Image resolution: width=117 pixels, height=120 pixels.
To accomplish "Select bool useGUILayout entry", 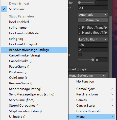I will 34,44.
